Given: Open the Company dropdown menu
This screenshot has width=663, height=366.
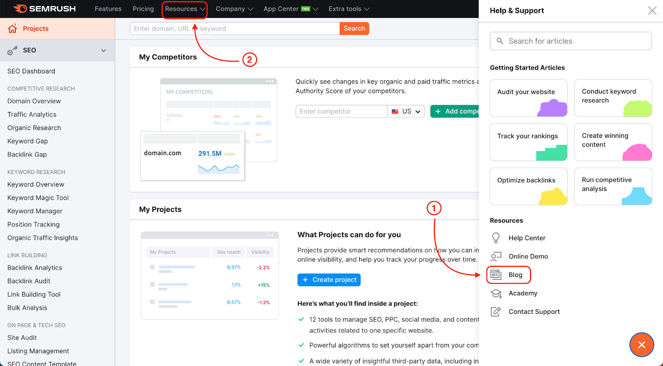Looking at the screenshot, I should [x=234, y=9].
